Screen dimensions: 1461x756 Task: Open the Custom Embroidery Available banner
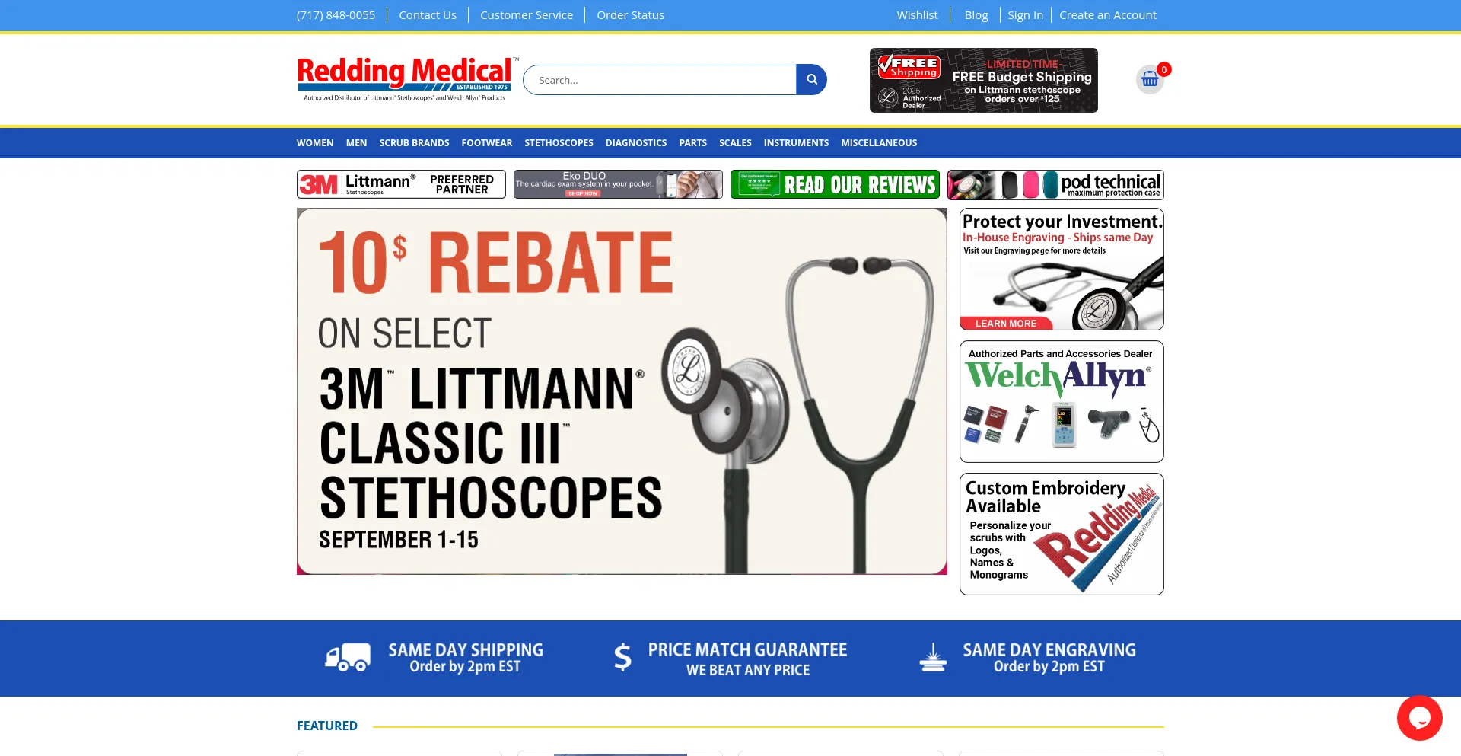[1062, 534]
